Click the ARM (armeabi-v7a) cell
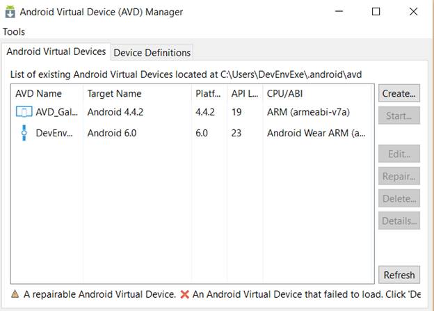 pos(307,112)
